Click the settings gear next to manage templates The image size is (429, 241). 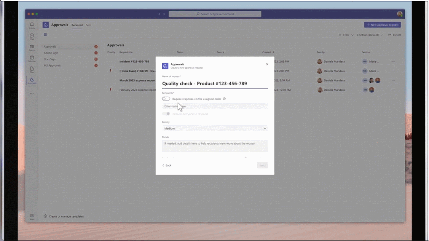coord(45,216)
